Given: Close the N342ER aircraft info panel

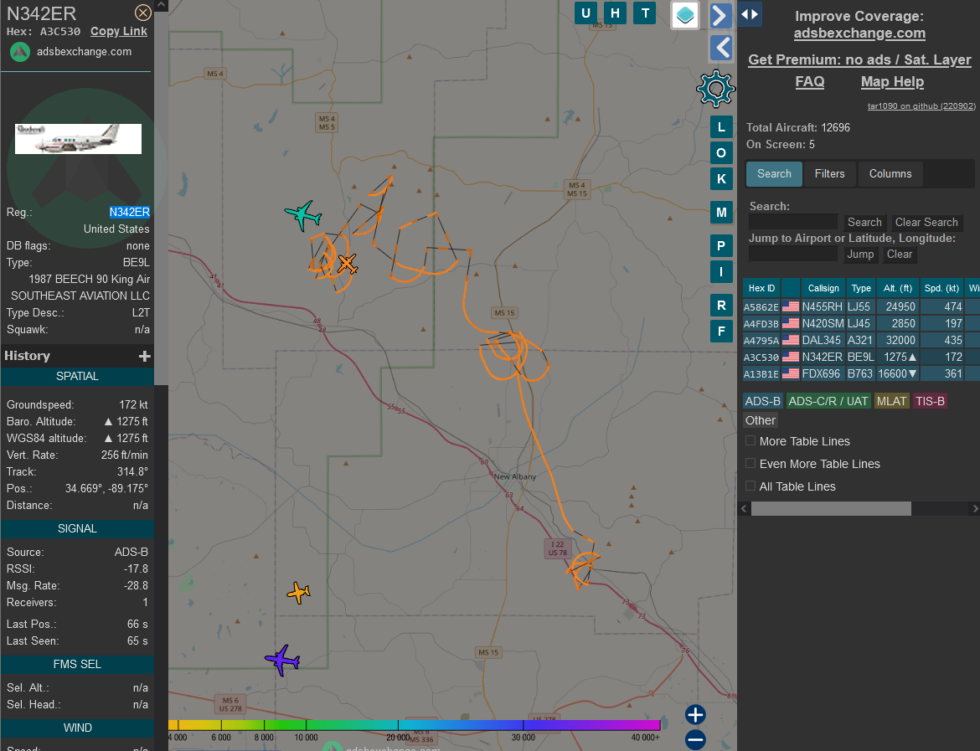Looking at the screenshot, I should point(143,13).
